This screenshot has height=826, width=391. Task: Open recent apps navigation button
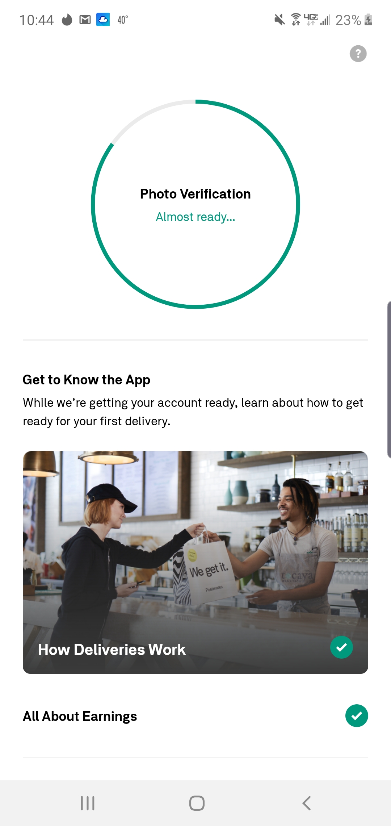[87, 803]
